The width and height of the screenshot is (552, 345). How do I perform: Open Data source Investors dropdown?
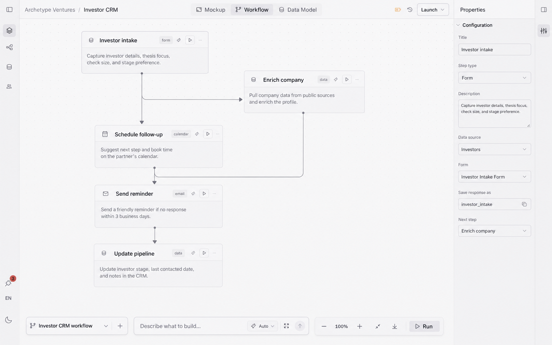point(494,149)
